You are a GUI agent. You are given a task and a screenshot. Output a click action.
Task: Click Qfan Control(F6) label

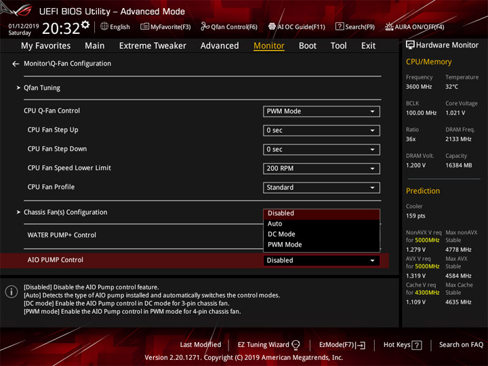234,27
